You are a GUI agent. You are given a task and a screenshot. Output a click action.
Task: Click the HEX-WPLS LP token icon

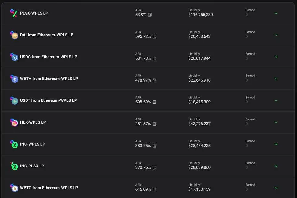coord(14,122)
